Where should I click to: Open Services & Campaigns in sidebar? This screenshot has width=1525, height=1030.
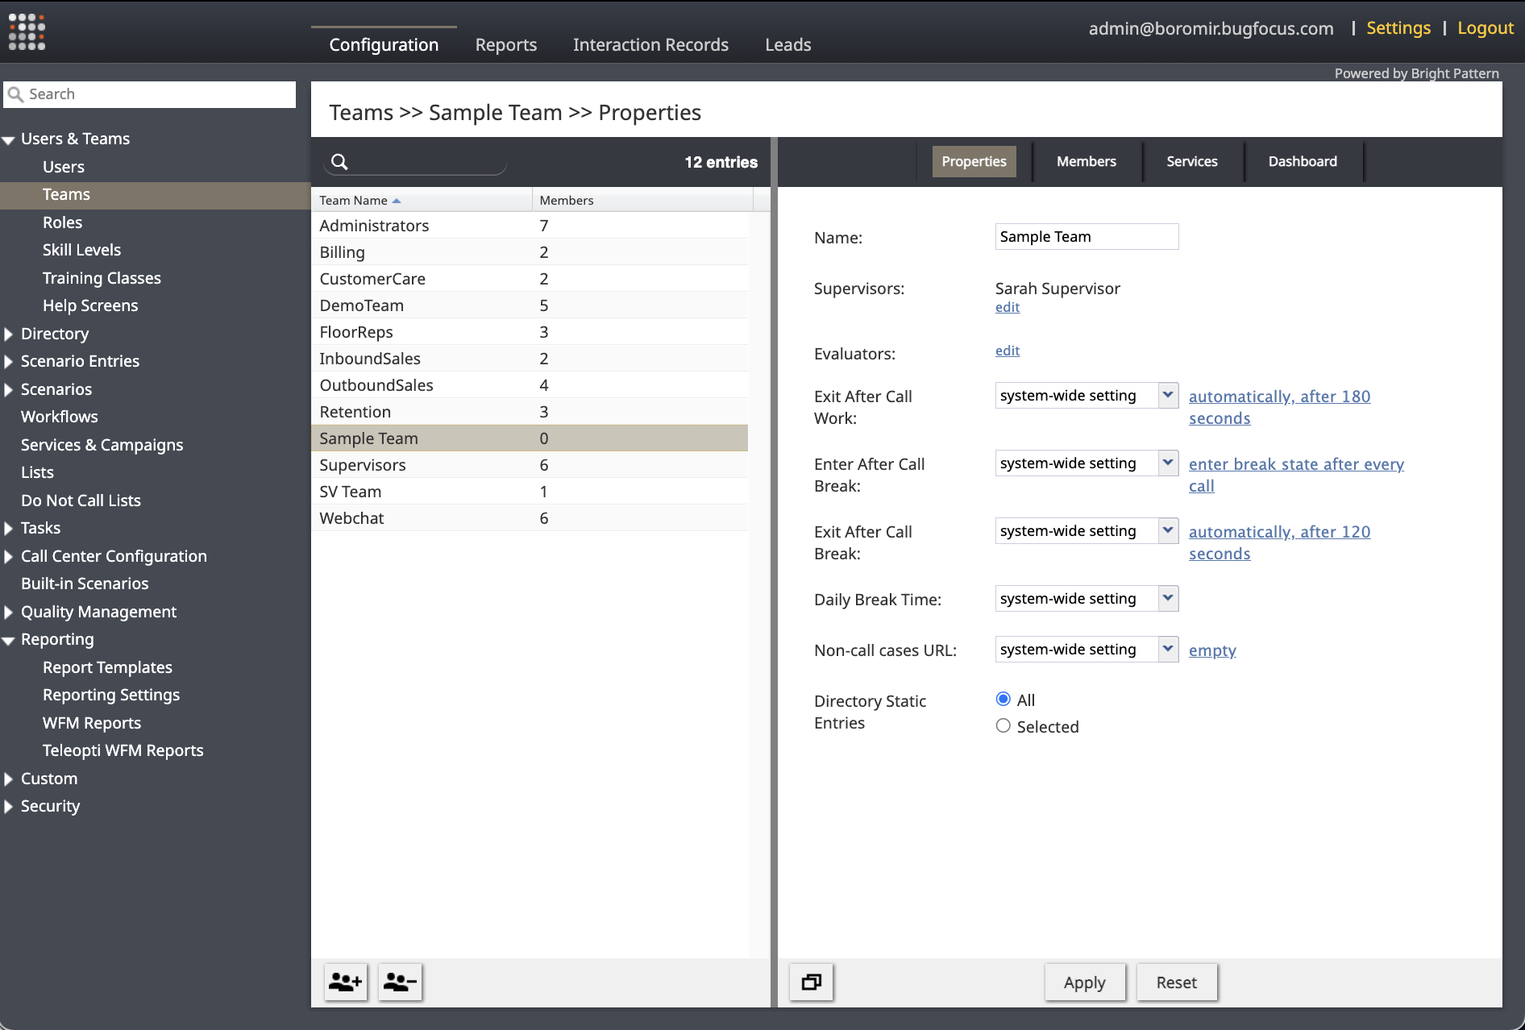[x=102, y=445]
